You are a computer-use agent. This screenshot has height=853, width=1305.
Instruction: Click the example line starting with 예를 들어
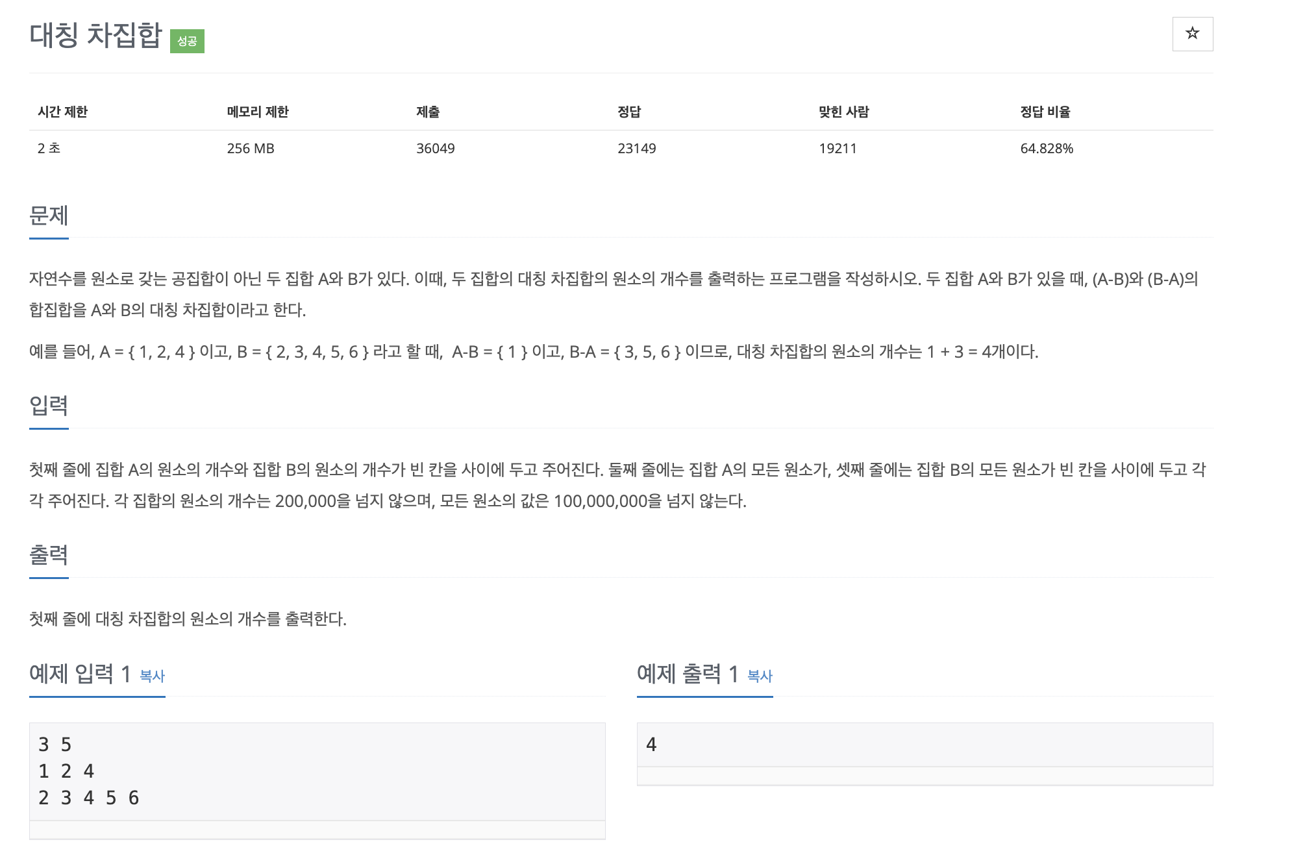[x=532, y=352]
